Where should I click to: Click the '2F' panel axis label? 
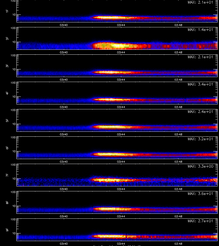tap(7, 39)
